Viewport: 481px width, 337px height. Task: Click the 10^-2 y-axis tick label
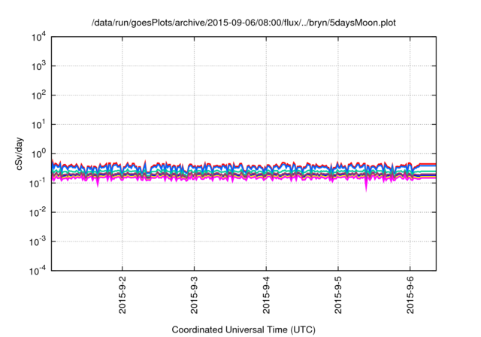coord(38,212)
